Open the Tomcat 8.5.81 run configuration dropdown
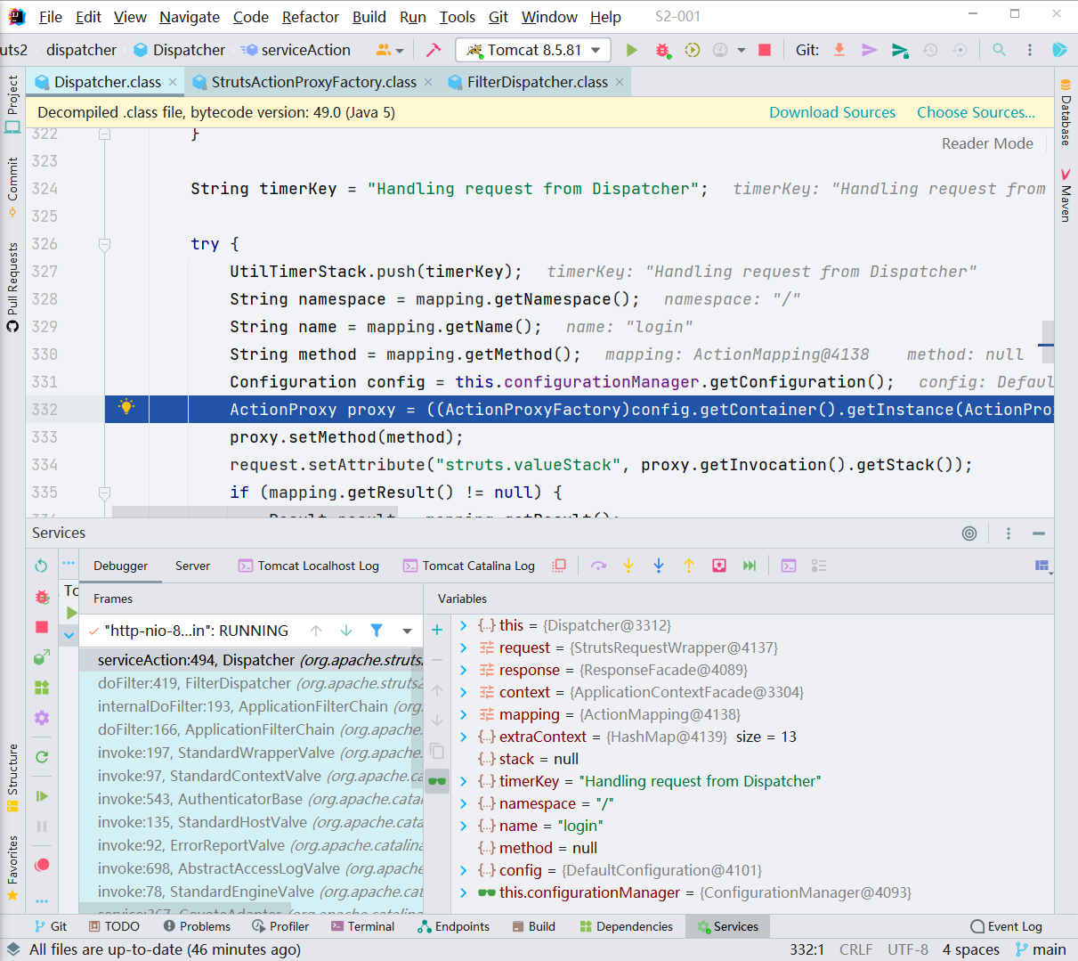Image resolution: width=1078 pixels, height=961 pixels. click(x=533, y=50)
